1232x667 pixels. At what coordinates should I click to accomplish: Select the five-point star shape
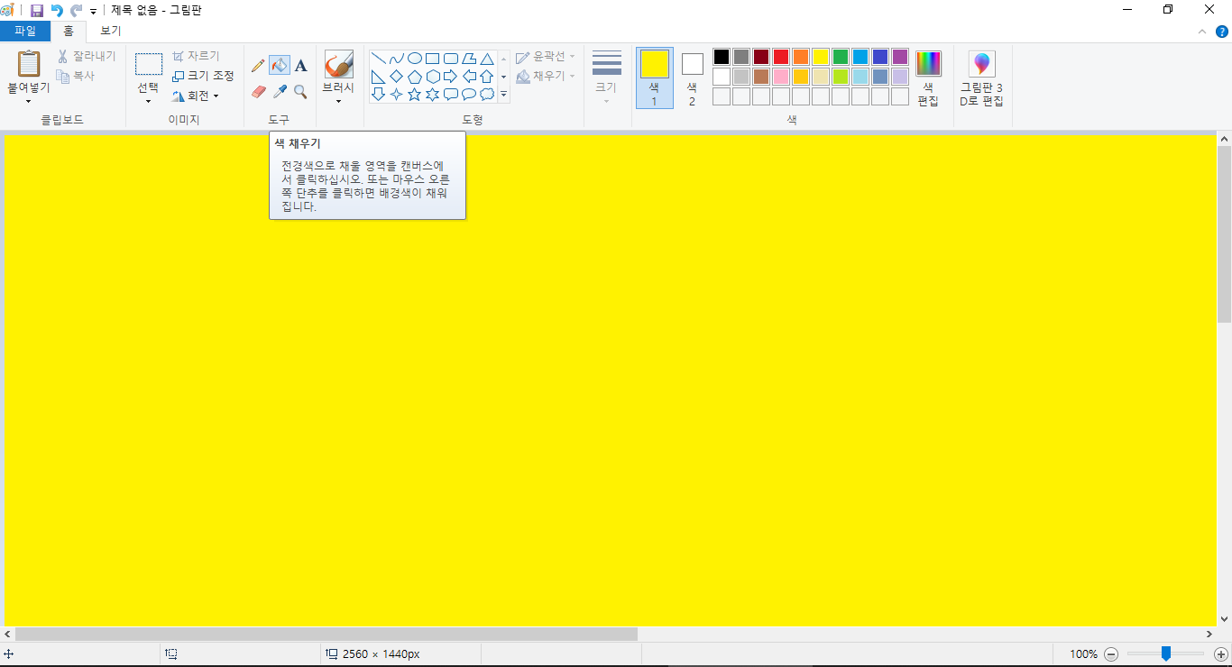point(414,94)
